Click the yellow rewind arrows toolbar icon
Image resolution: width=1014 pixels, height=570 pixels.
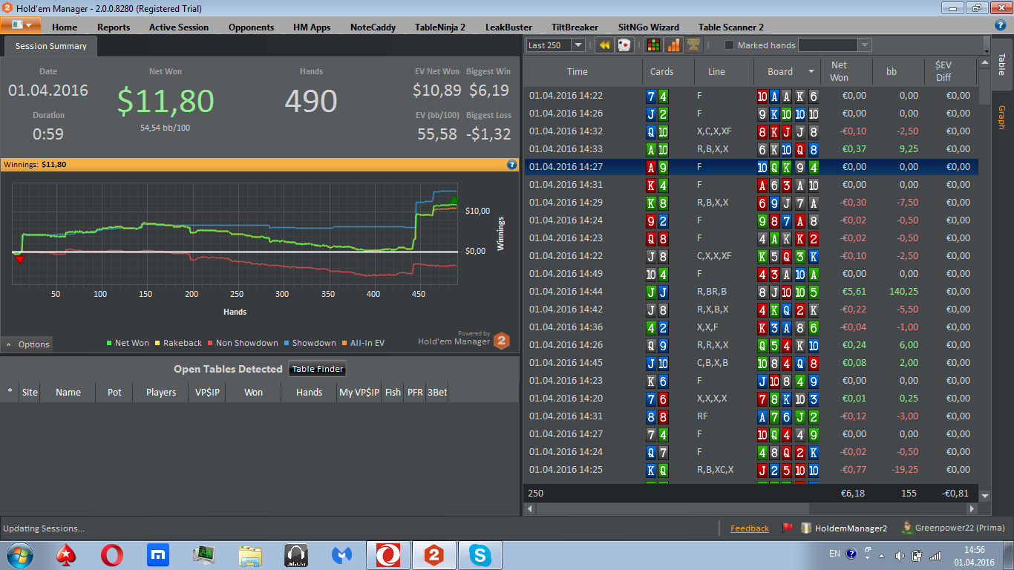tap(604, 45)
